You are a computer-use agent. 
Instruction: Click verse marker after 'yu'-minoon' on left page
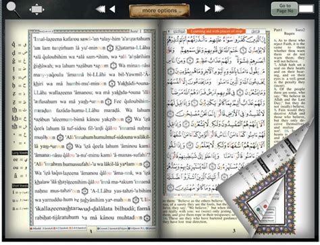coord(110,48)
